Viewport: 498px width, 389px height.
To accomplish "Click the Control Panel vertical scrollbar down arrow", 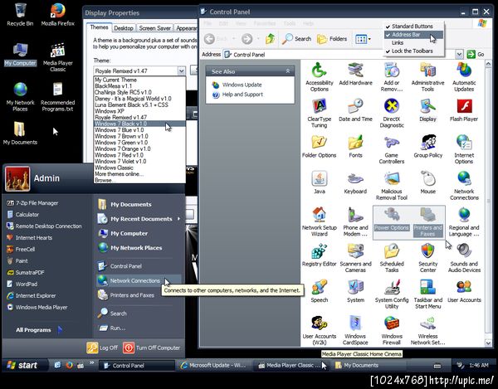I will [488, 343].
